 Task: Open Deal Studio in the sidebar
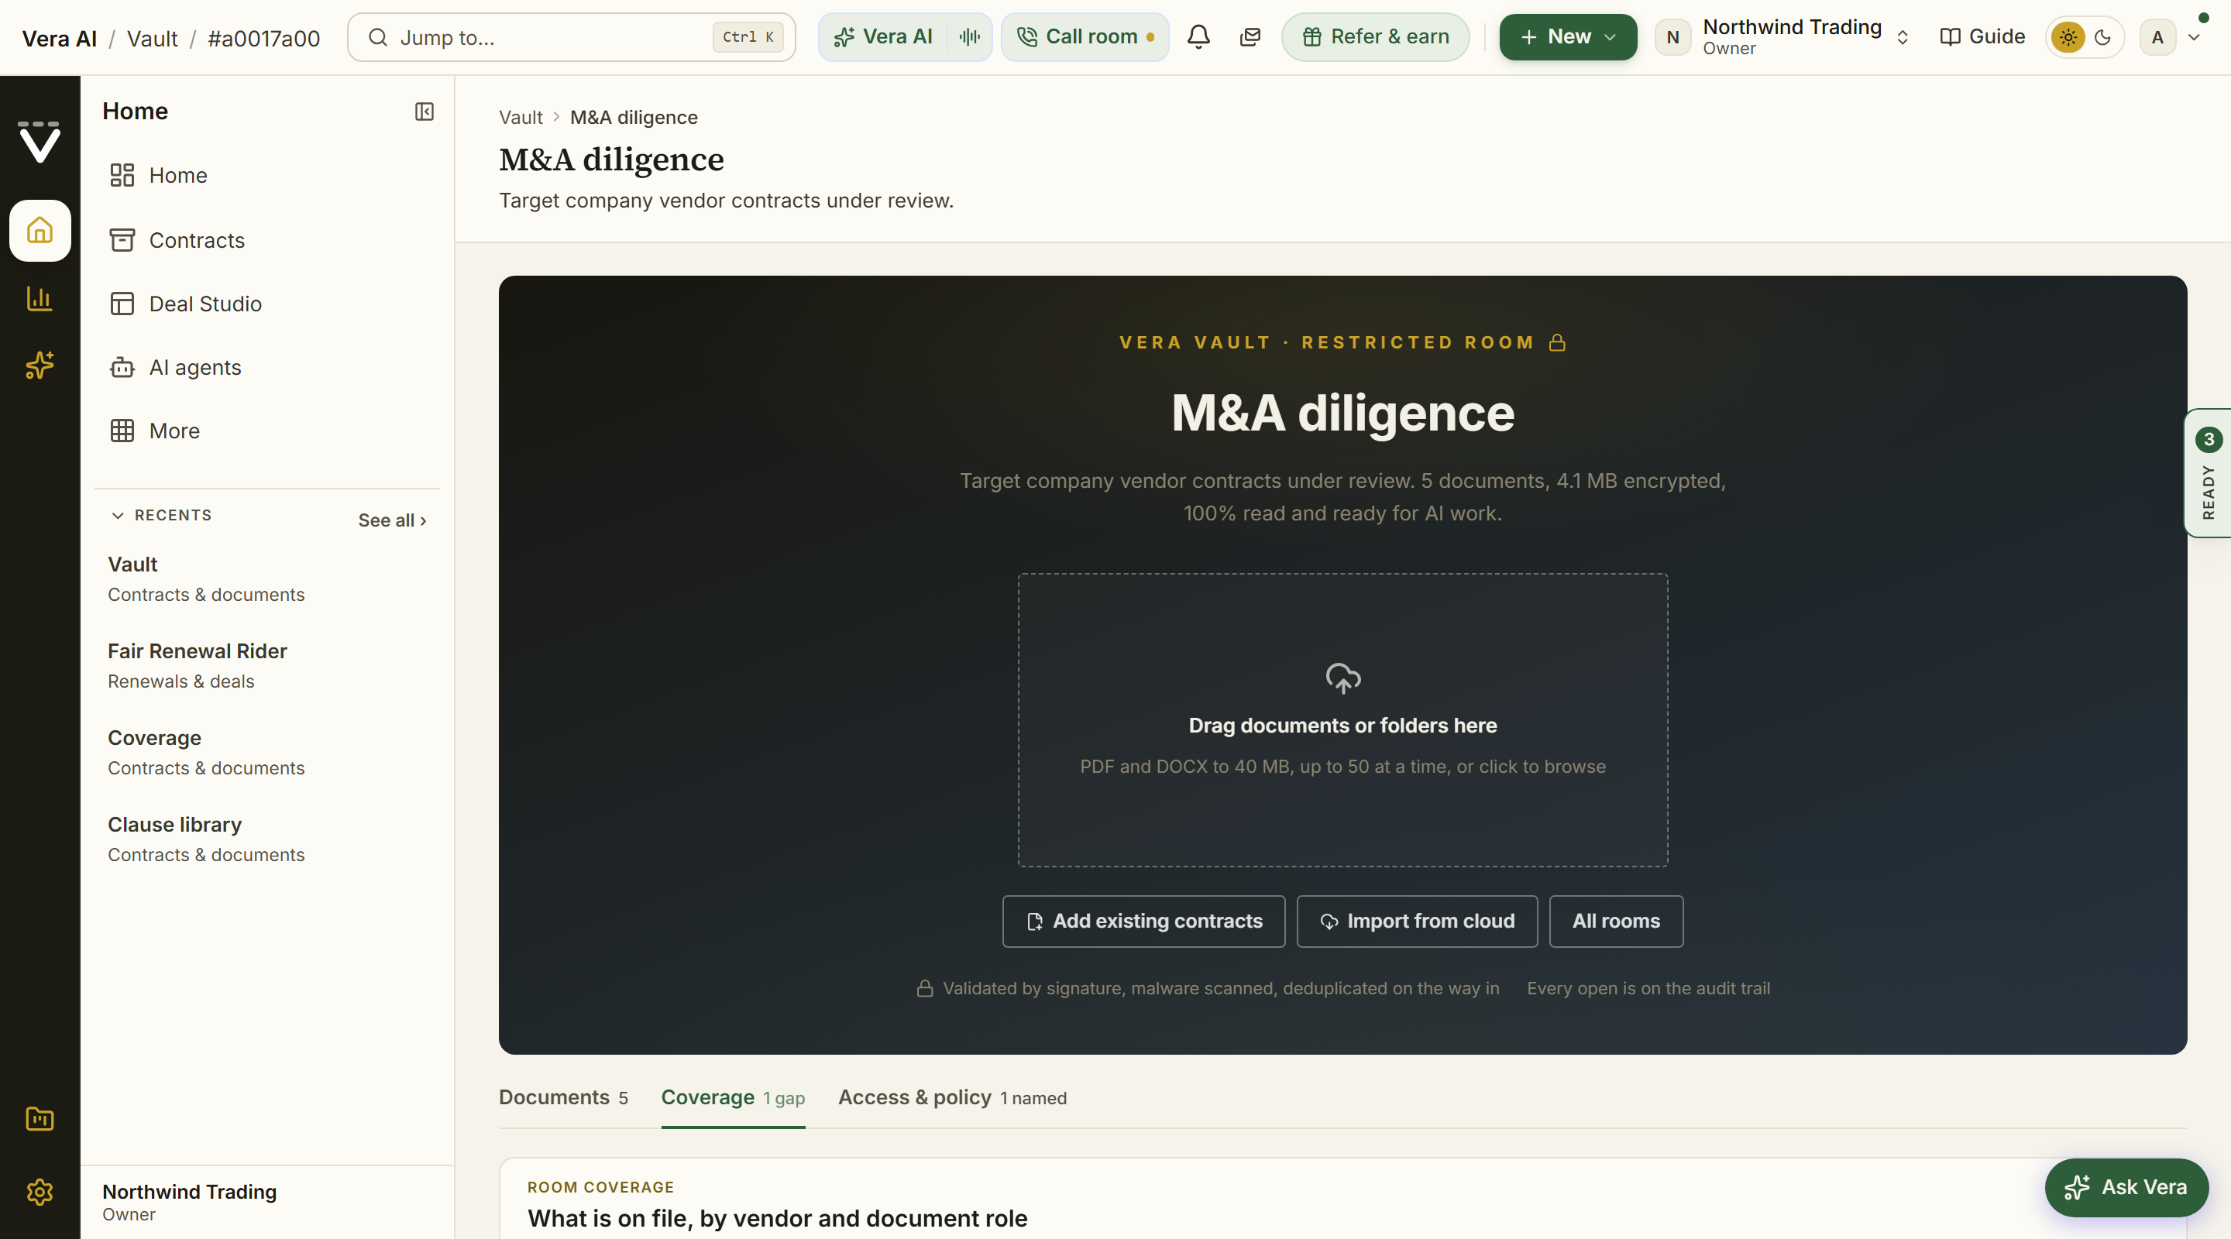point(266,304)
